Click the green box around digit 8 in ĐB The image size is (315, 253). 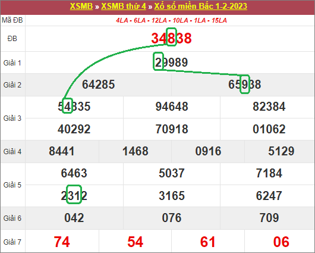coord(171,37)
